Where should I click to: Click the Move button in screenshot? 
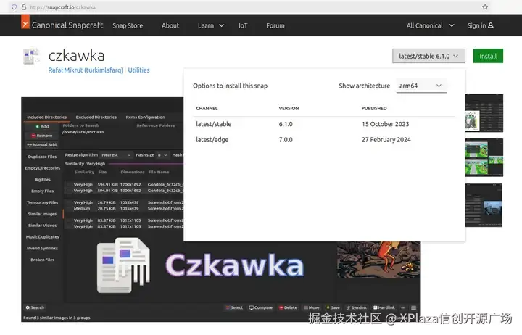click(x=312, y=307)
